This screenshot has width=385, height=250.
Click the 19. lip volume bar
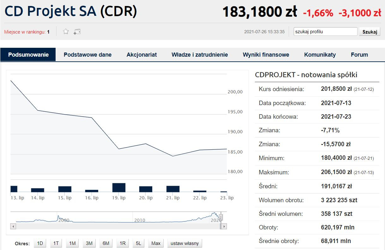(x=119, y=188)
